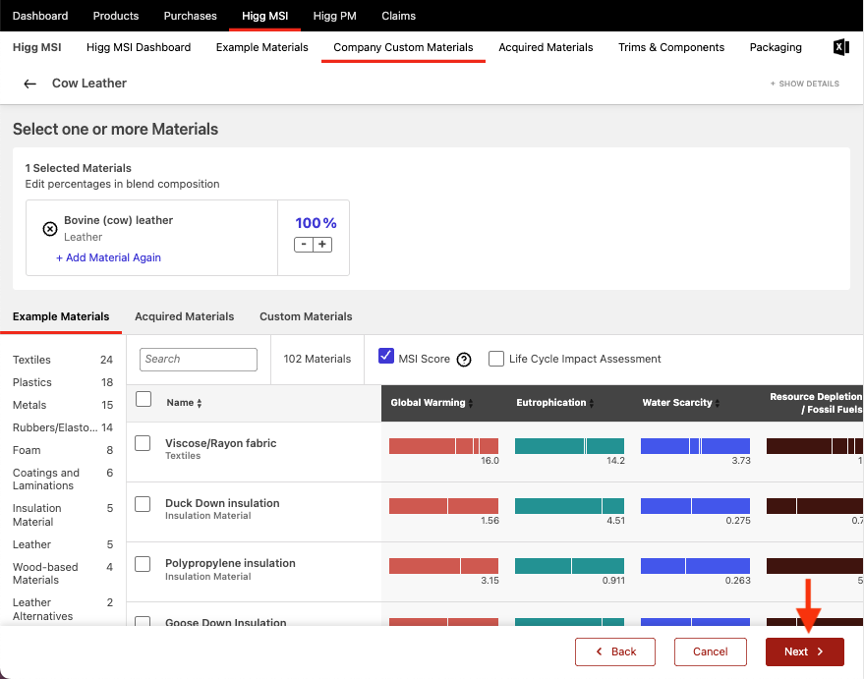Click the Duck Down insulation Global Warming bar
The image size is (864, 679).
(x=443, y=506)
